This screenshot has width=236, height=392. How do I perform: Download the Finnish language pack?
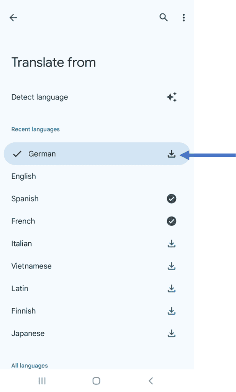(x=171, y=311)
